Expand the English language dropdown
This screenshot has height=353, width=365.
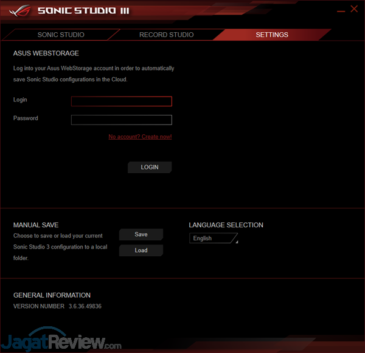(214, 238)
